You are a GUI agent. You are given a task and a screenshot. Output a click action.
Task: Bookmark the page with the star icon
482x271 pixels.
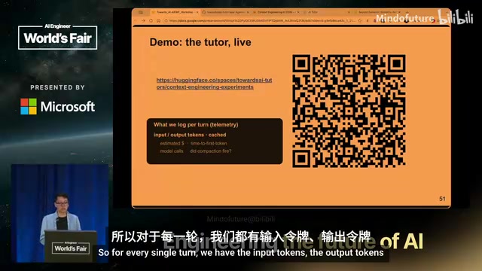(360, 20)
